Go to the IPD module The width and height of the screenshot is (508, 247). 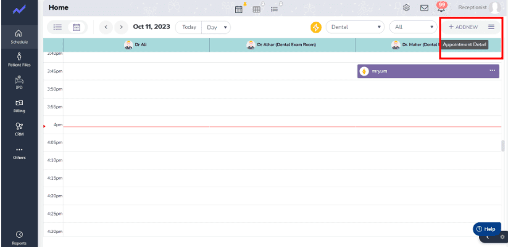pos(19,82)
